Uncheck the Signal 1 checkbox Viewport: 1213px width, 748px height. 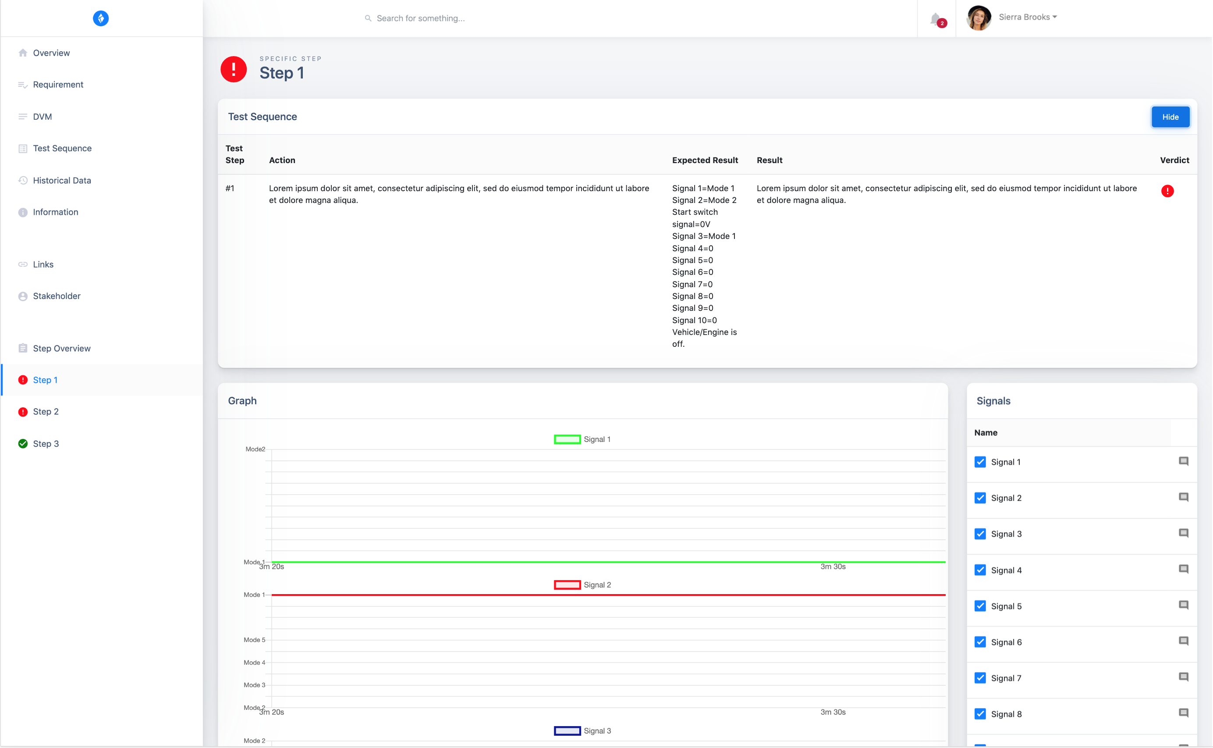tap(980, 462)
